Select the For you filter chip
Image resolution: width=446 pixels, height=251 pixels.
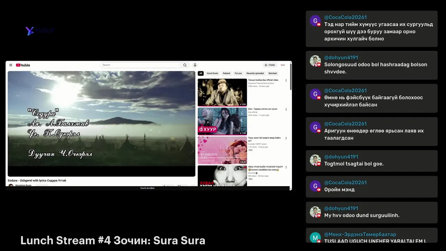pos(238,73)
